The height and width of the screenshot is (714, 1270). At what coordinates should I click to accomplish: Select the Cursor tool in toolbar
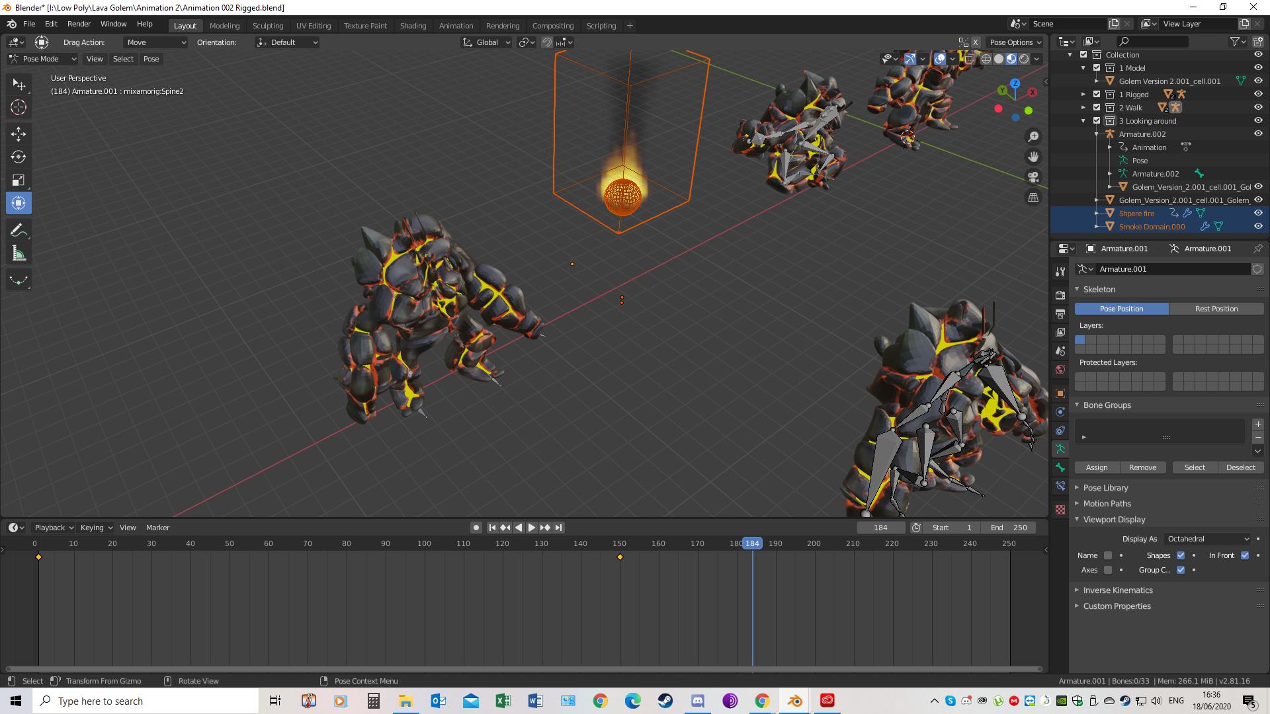click(19, 107)
